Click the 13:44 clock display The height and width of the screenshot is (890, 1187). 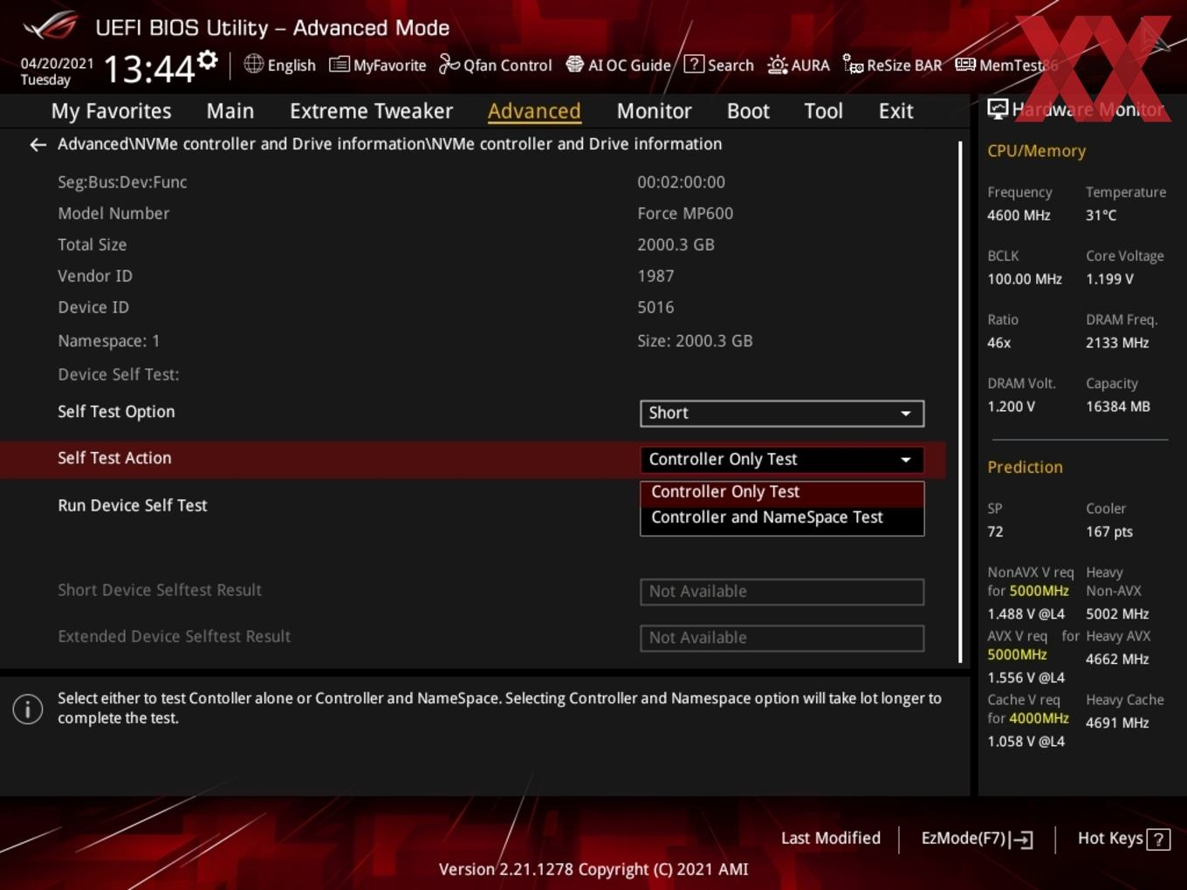tap(148, 68)
